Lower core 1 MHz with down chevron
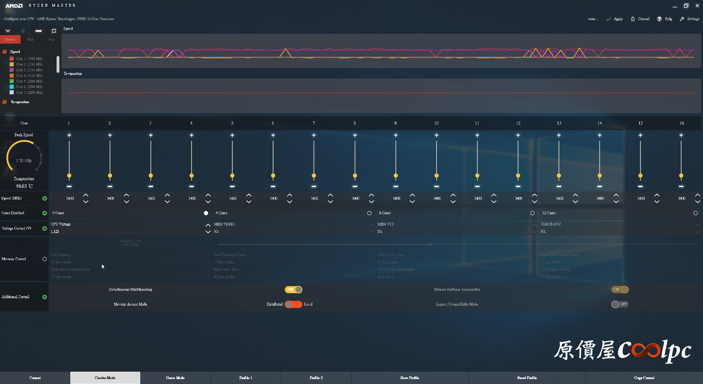Viewport: 703px width, 384px height. 86,202
